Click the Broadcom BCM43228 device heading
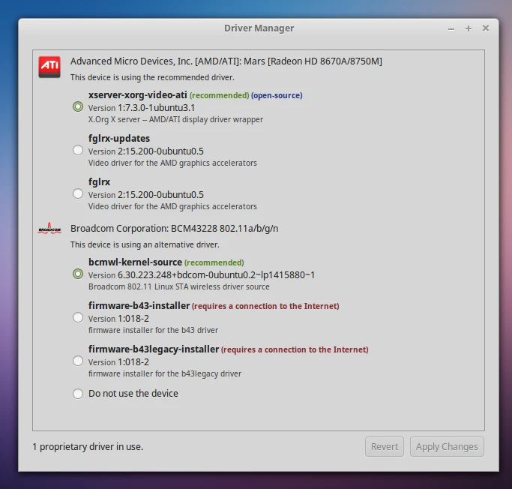The height and width of the screenshot is (489, 512). [175, 229]
